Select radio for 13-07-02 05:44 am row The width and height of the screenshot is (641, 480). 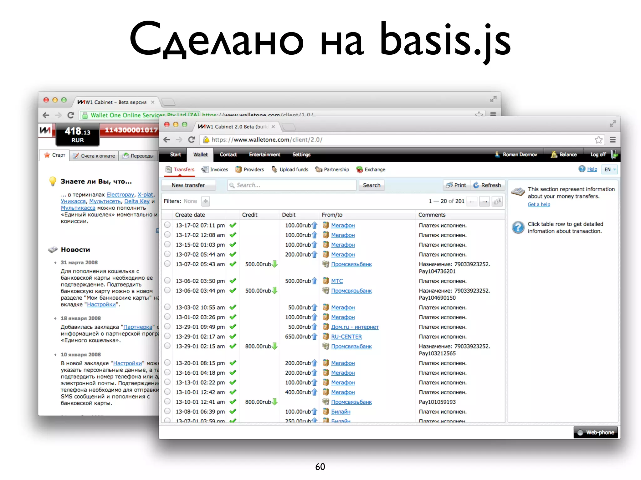[x=167, y=254]
